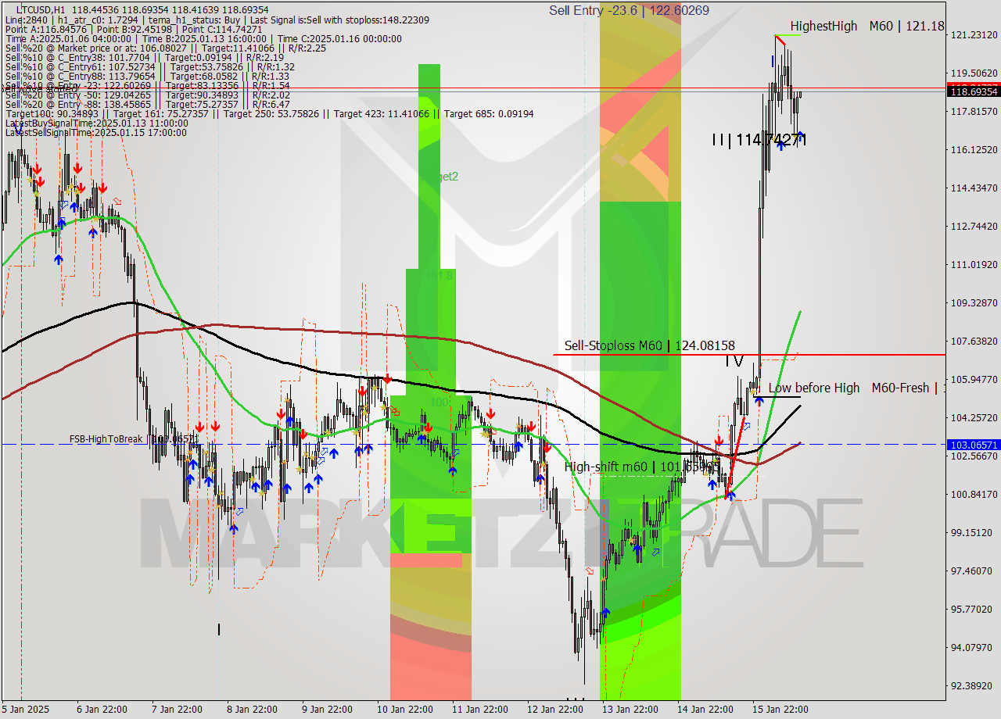Select the 'LatestBuySignalTime:2025.01.13 11:00:00' text
Screen dimensions: 1001x719
(96, 123)
